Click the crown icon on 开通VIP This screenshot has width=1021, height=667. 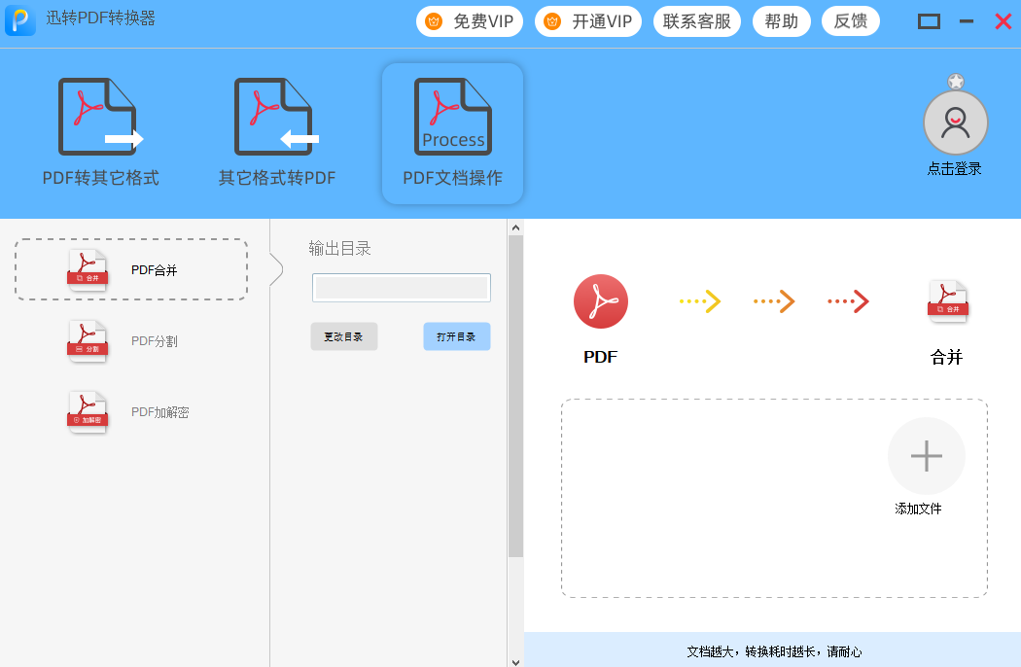click(552, 21)
